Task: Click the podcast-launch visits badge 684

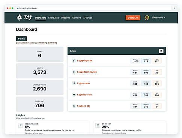Action: click(x=135, y=72)
